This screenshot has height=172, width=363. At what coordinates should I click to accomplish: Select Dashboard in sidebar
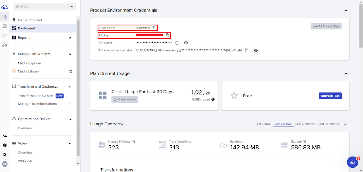pos(43,28)
